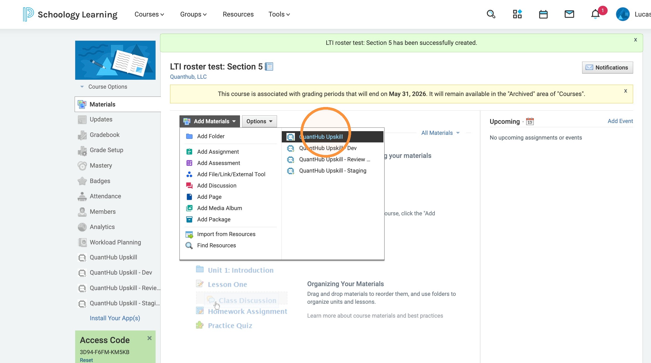The image size is (651, 363).
Task: Open the user profile avatar
Action: point(623,14)
